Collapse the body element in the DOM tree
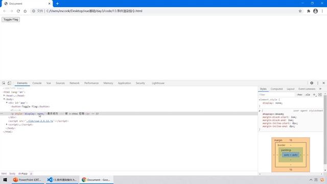Screen dimensions: 327x184 [x=4, y=99]
